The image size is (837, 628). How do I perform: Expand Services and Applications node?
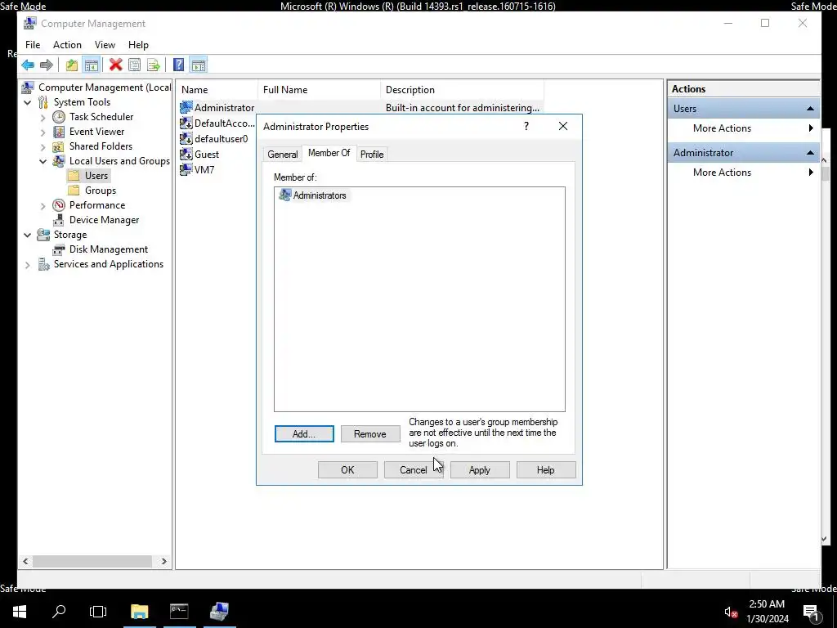(28, 264)
